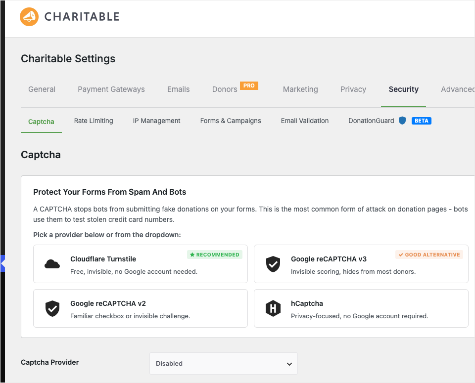Click the blue DonationGuard shield icon
Viewport: 475px width, 383px height.
pyautogui.click(x=402, y=121)
